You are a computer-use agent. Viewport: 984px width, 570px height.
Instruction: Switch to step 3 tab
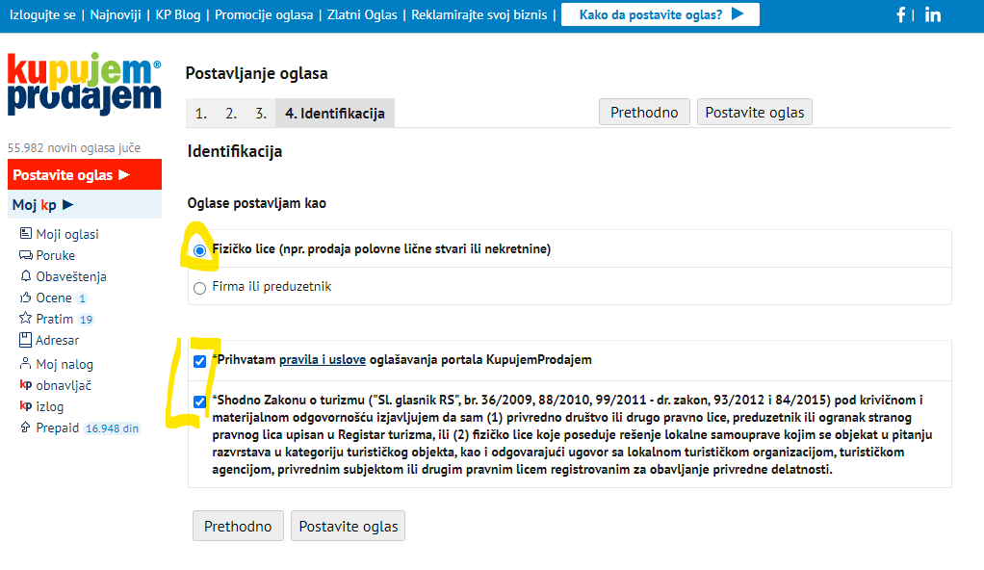click(x=261, y=114)
